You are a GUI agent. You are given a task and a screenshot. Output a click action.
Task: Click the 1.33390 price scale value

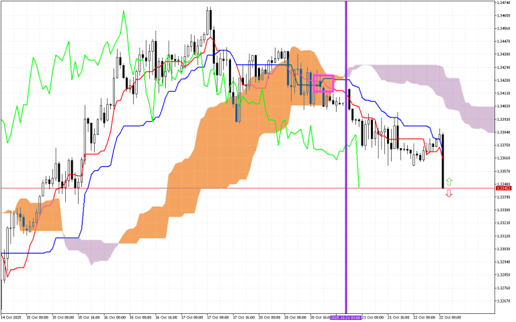(x=503, y=197)
